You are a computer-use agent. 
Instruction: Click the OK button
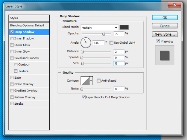[x=165, y=17]
